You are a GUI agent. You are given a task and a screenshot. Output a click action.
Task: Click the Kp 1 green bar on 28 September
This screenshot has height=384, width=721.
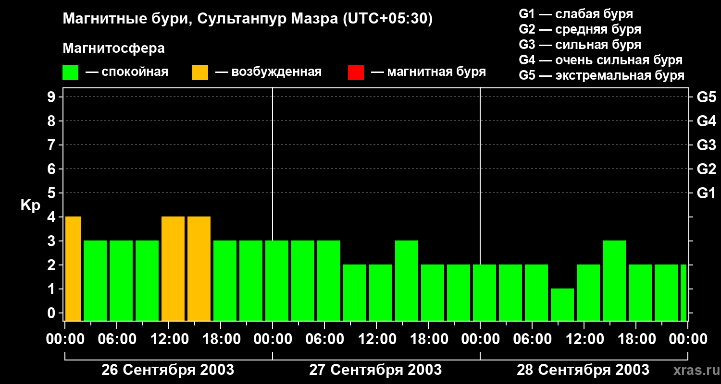pyautogui.click(x=562, y=304)
